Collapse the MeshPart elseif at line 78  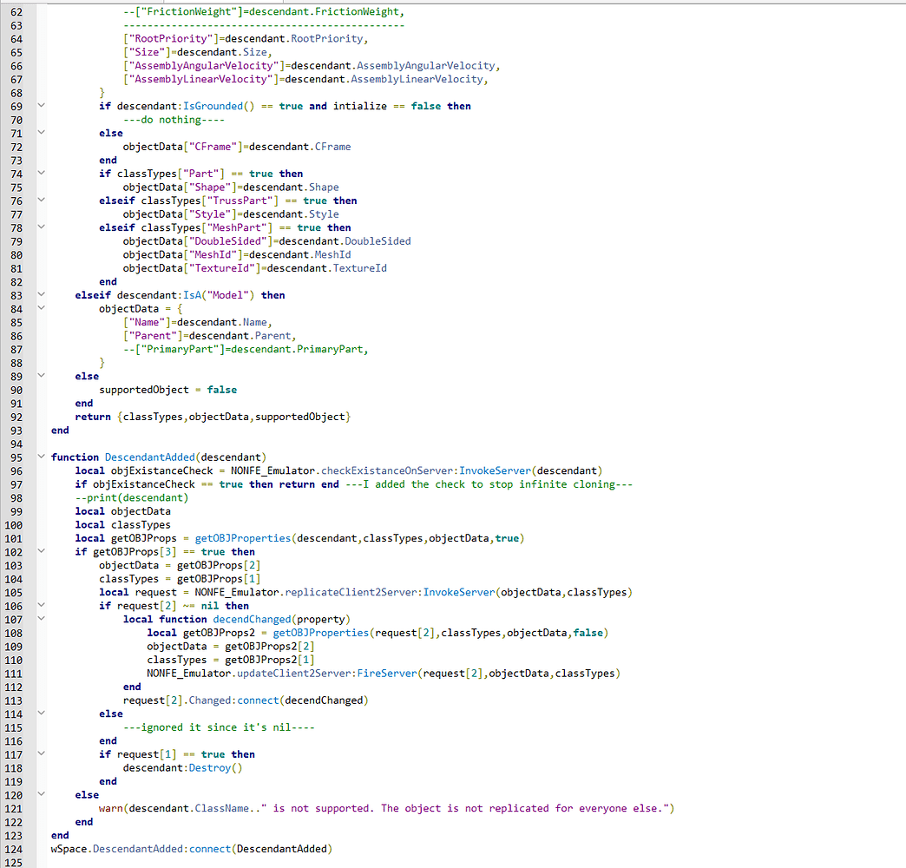[x=41, y=227]
